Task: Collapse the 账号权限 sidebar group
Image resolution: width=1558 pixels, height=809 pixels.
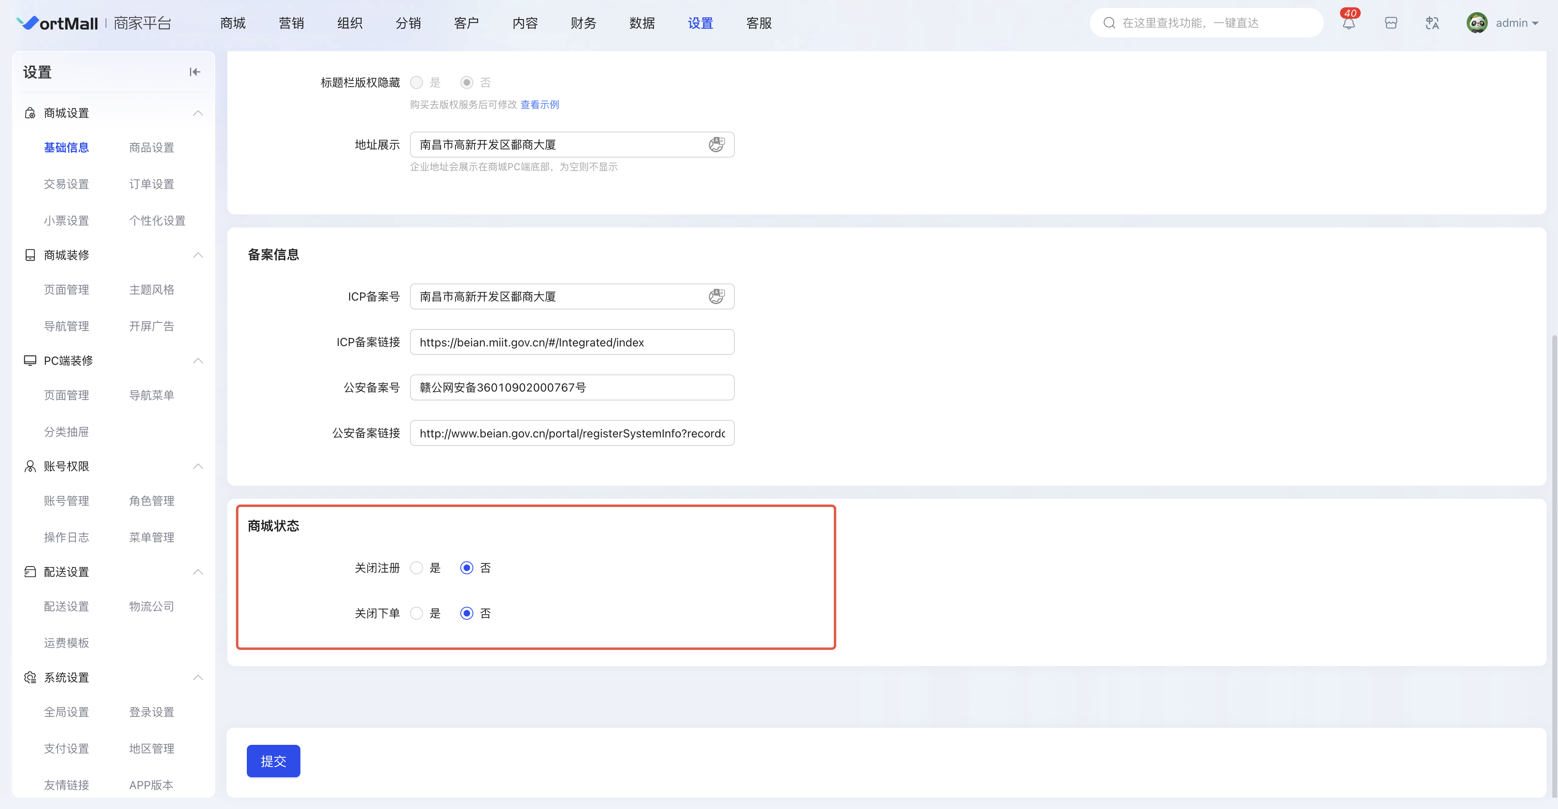Action: 198,466
